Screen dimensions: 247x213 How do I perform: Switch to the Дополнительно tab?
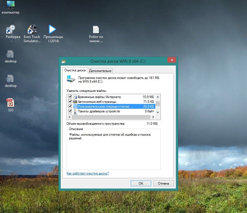coord(100,71)
